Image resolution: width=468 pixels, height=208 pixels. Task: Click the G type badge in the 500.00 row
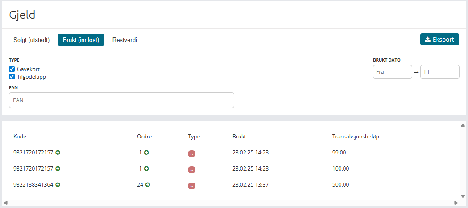coord(192,186)
